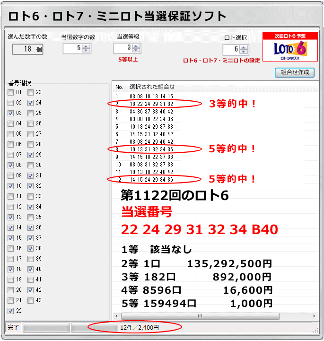The width and height of the screenshot is (324, 341).
Task: Check number 30 checkbox
Action: coord(30,165)
